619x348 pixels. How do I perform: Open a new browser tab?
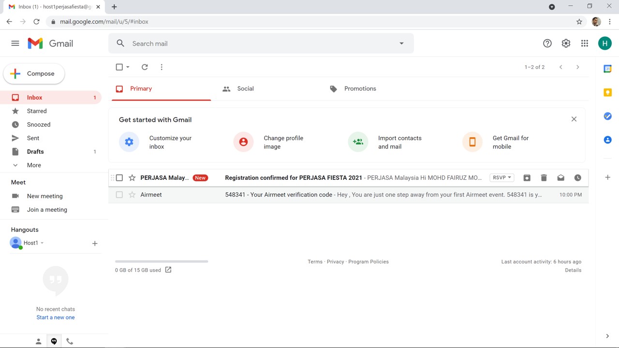pos(114,7)
